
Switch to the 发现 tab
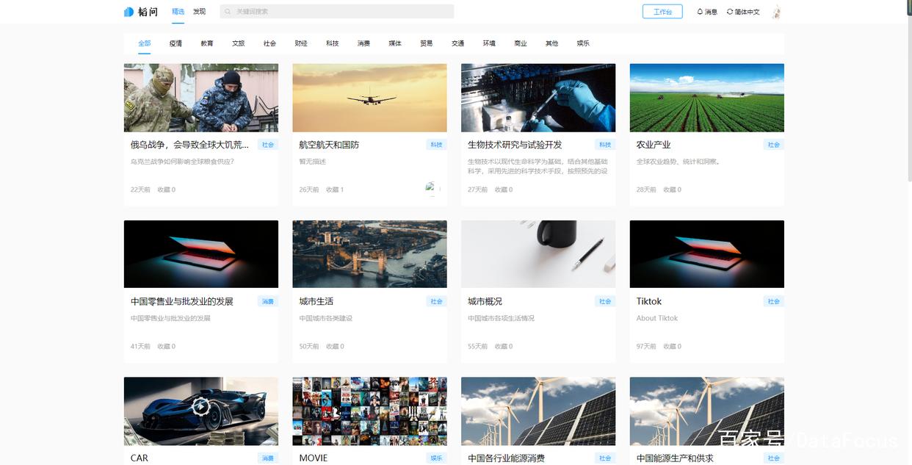198,11
